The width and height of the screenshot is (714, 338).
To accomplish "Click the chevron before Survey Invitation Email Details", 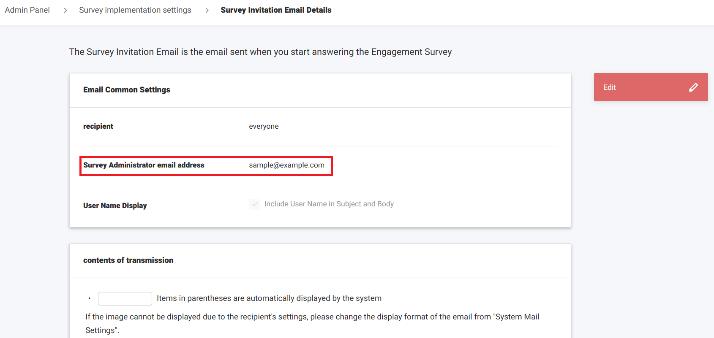I will click(x=207, y=10).
